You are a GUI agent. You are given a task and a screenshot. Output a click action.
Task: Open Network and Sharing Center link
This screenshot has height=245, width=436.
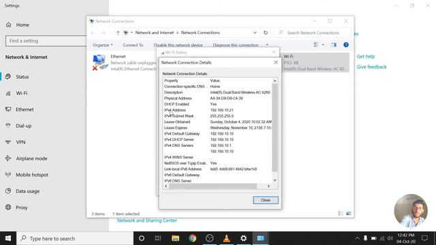pyautogui.click(x=147, y=220)
